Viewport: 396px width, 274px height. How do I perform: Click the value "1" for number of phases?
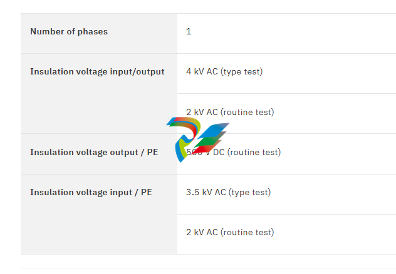click(189, 32)
